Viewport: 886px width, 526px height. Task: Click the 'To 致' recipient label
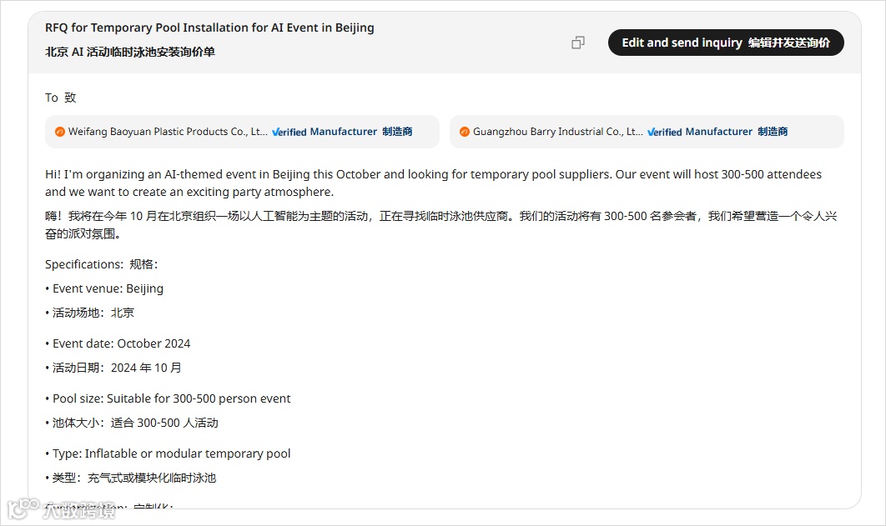(x=60, y=98)
